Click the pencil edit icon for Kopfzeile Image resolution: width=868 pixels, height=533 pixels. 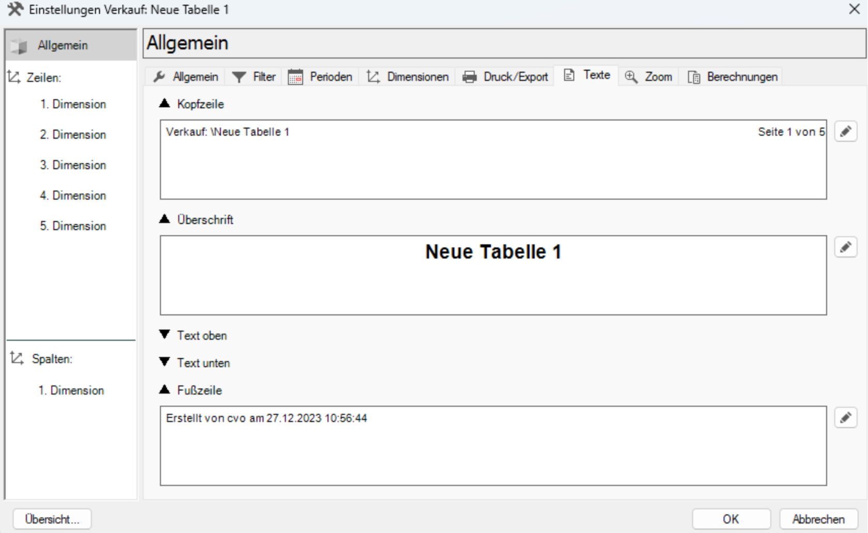(x=845, y=132)
